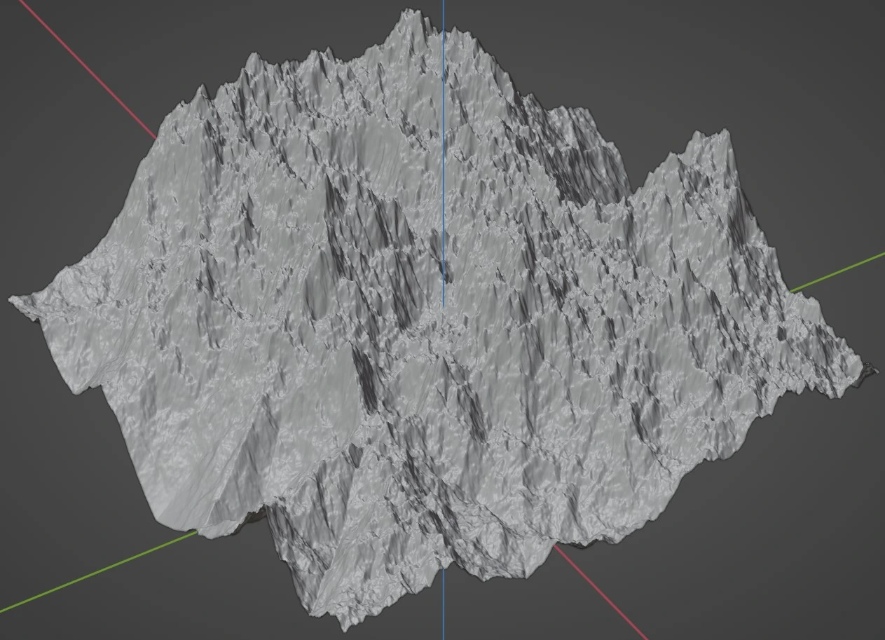Click the red X axis line in the upper-left background
This screenshot has width=885, height=640.
point(84,69)
